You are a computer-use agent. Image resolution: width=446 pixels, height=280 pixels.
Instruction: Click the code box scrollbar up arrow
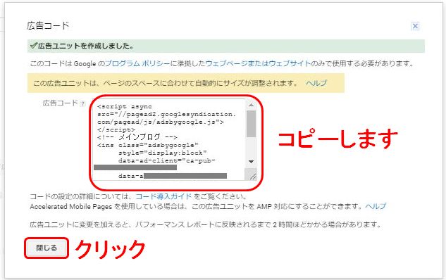point(251,105)
